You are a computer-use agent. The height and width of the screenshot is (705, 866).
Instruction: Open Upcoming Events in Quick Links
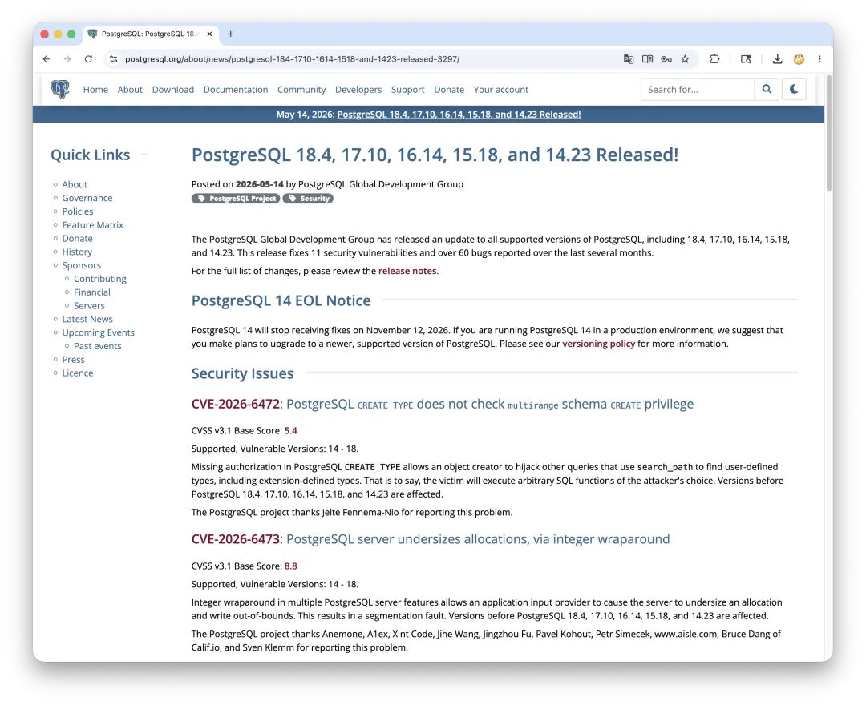[x=99, y=332]
